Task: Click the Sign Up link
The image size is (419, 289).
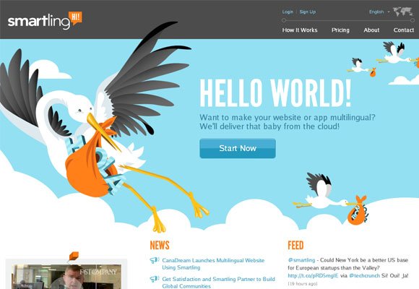Action: (x=308, y=12)
